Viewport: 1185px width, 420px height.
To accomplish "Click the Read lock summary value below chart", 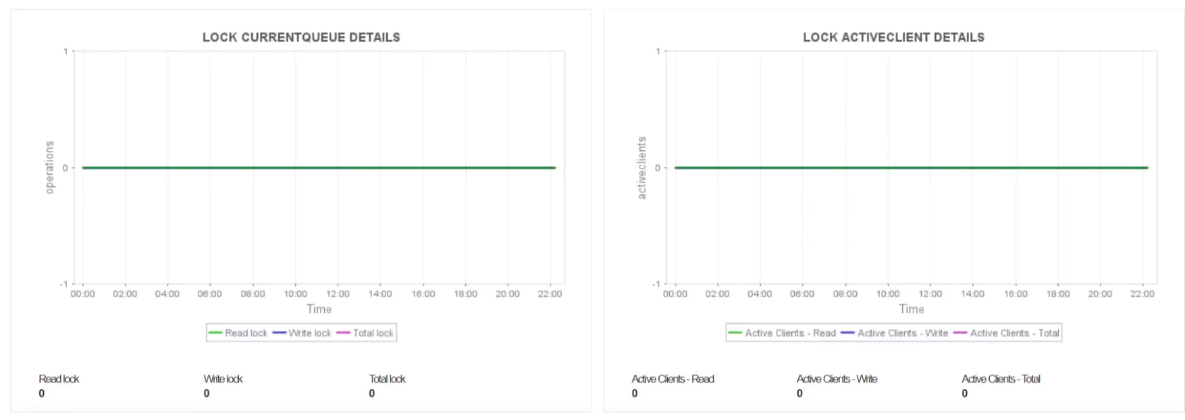I will click(42, 394).
